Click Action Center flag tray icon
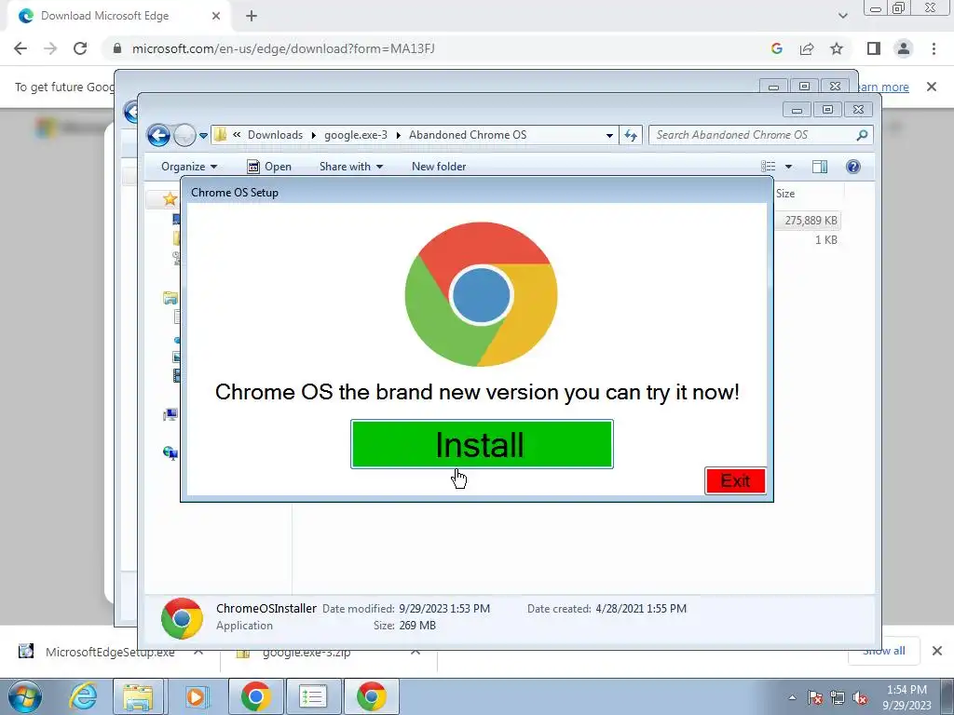954x715 pixels. pos(815,697)
